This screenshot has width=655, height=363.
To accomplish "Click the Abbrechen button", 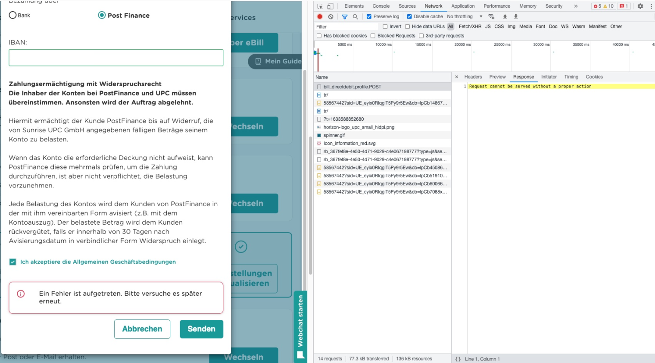I will 142,329.
